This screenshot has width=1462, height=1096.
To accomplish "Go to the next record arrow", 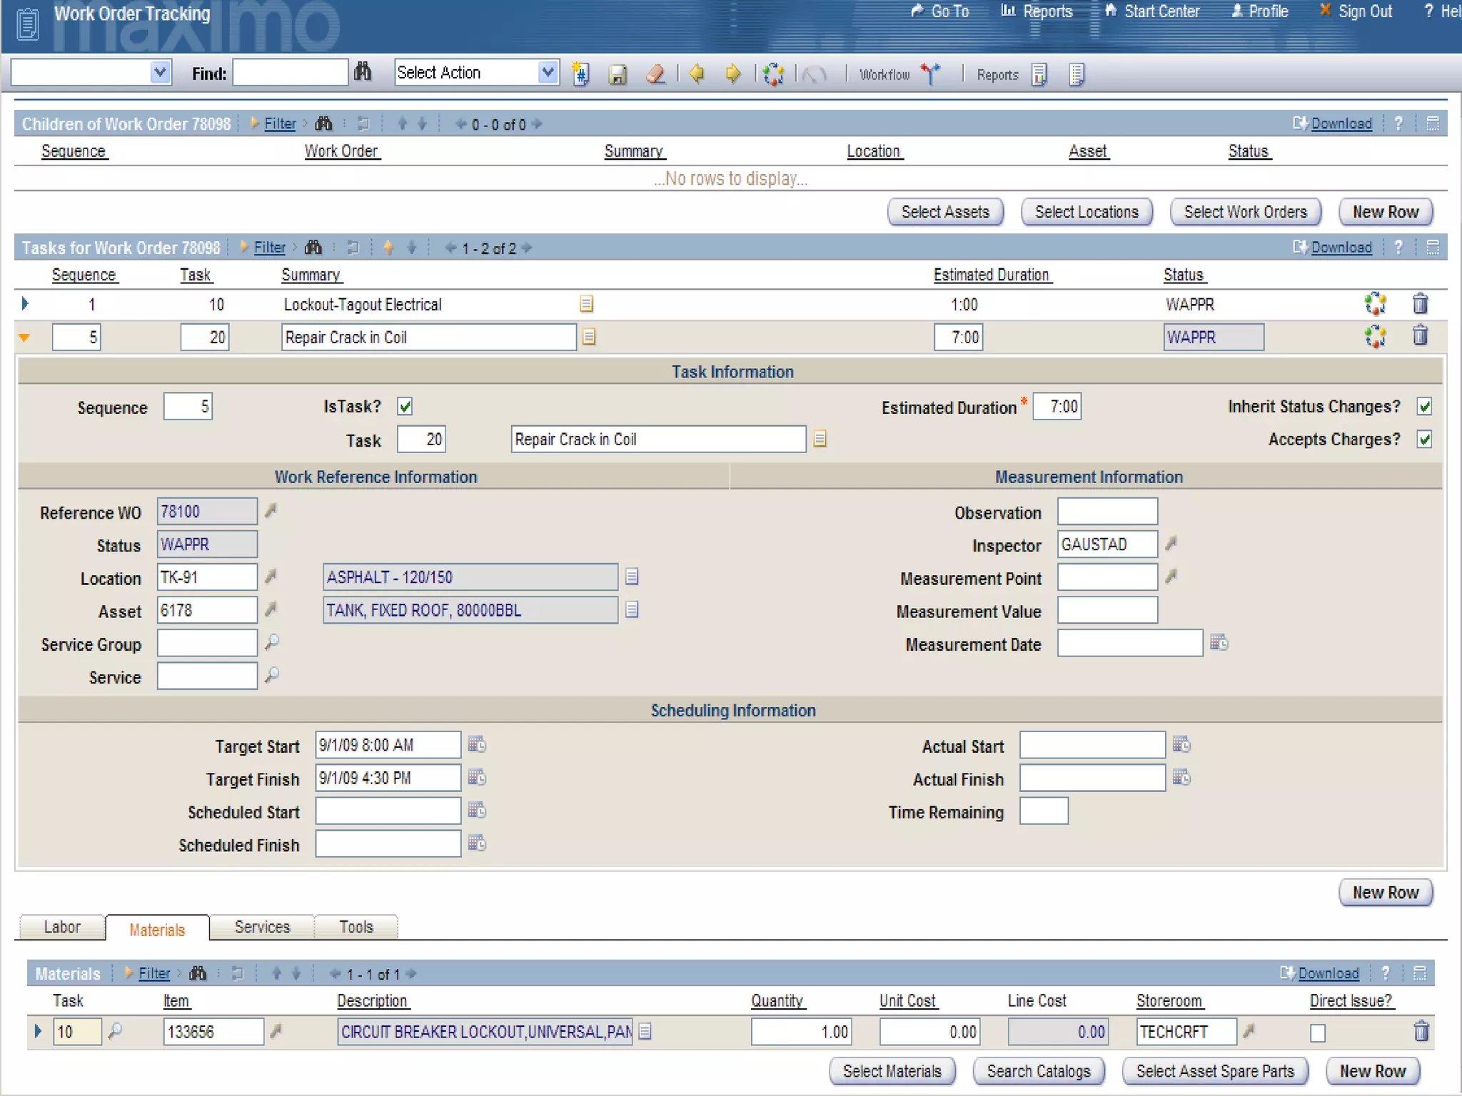I will [x=732, y=73].
